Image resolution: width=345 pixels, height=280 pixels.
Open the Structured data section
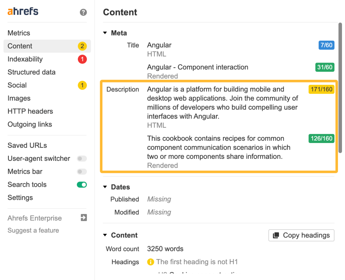[31, 72]
